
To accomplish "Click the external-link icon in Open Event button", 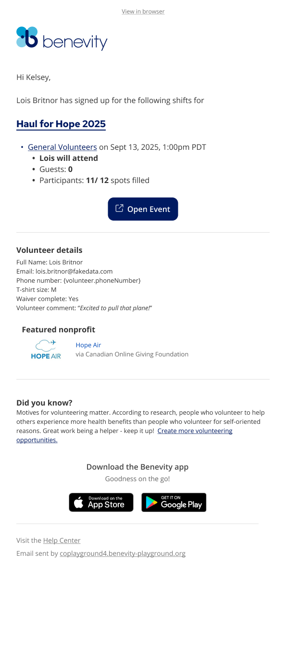I will pos(120,209).
